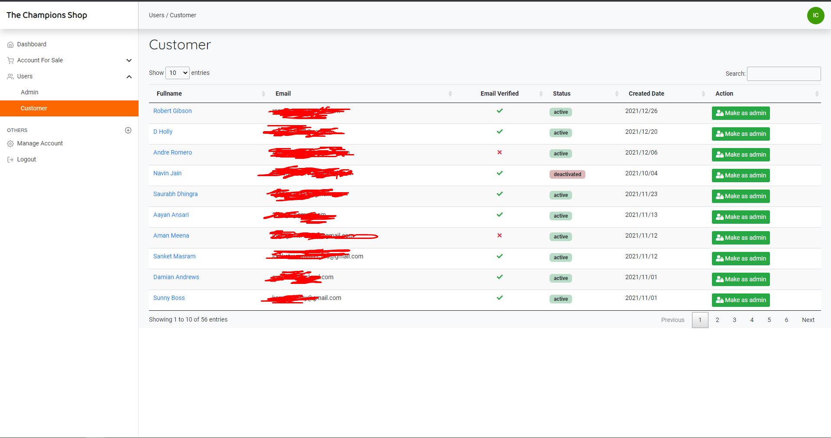Click the Users people icon in sidebar
The height and width of the screenshot is (438, 831).
click(x=10, y=77)
